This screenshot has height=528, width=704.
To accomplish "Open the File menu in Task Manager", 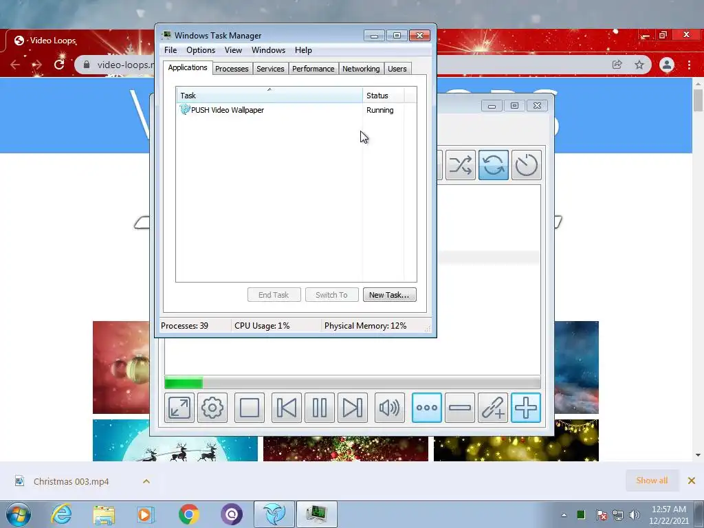I will pyautogui.click(x=170, y=49).
